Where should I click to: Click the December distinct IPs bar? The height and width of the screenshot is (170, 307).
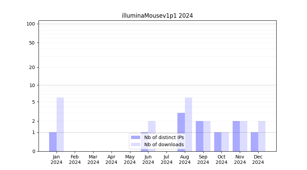(x=254, y=141)
